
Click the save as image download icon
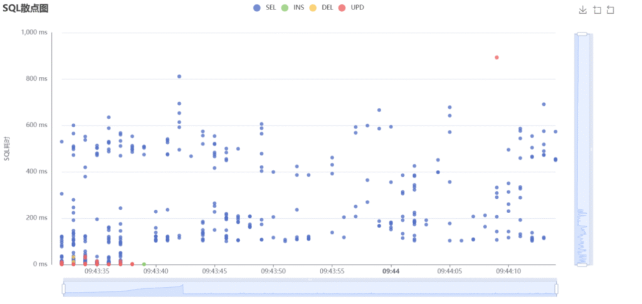coord(582,9)
